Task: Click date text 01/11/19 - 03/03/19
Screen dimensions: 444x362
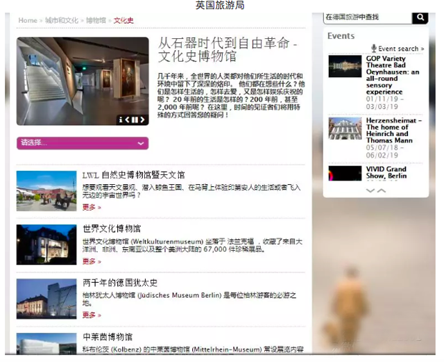Action: click(385, 103)
